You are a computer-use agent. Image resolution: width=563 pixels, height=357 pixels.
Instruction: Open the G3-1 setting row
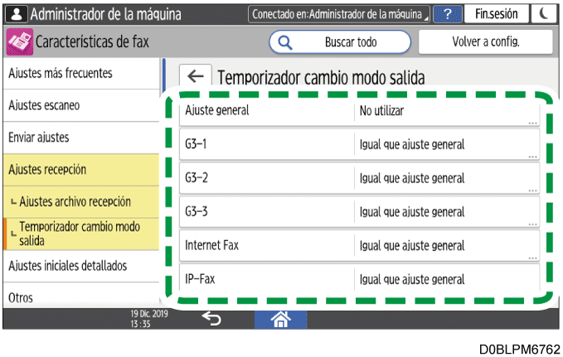pyautogui.click(x=359, y=144)
